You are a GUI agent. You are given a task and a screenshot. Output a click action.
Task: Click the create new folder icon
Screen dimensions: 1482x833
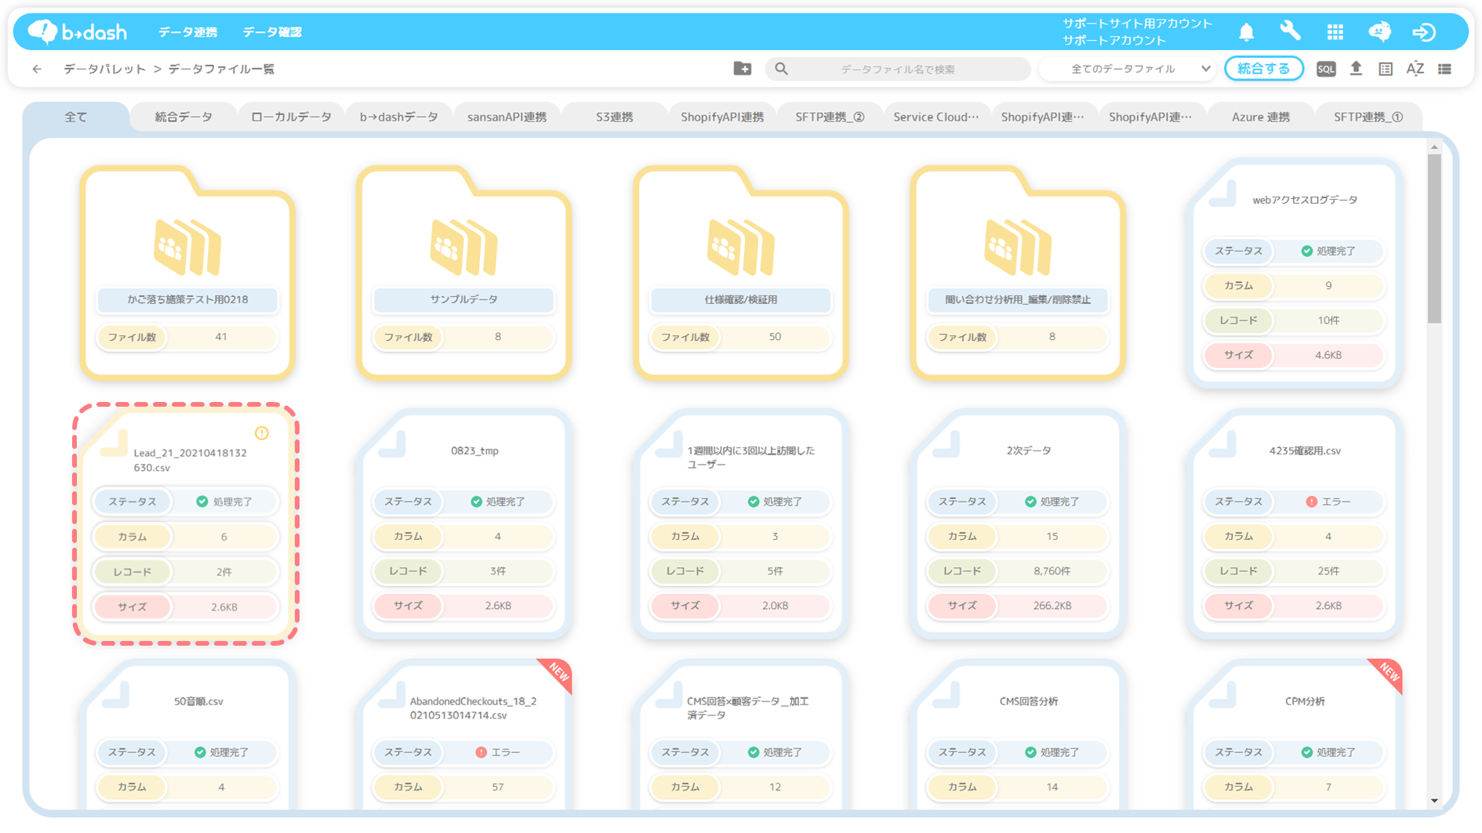(742, 69)
